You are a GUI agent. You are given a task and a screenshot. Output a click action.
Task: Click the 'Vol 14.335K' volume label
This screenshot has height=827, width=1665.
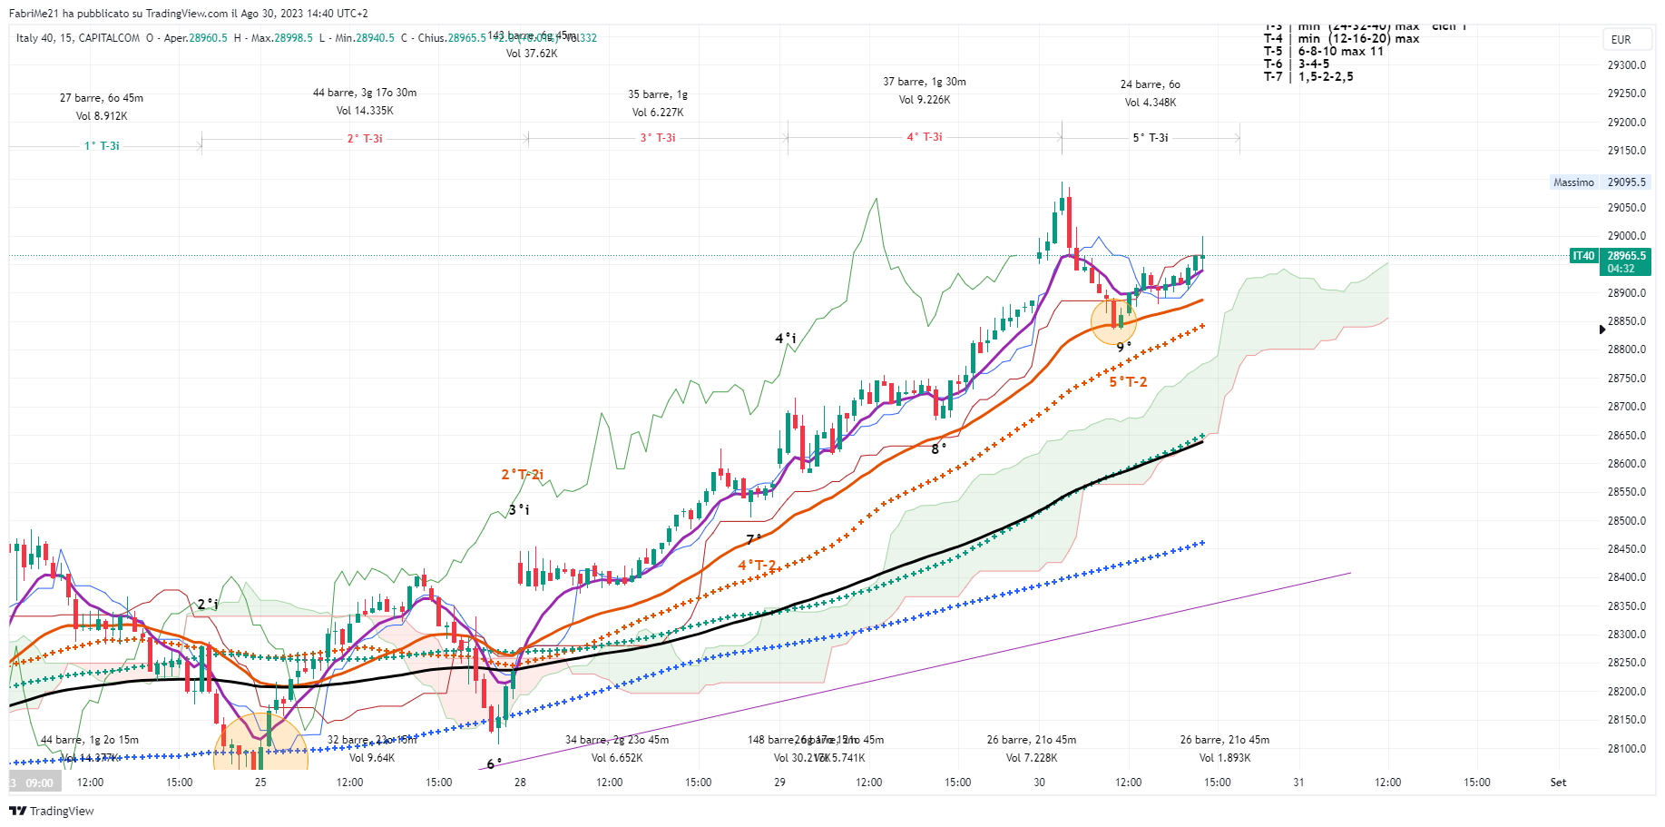pos(365,111)
